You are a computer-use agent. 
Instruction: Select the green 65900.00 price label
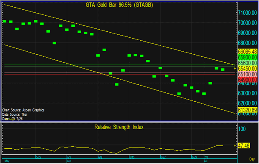(248, 58)
